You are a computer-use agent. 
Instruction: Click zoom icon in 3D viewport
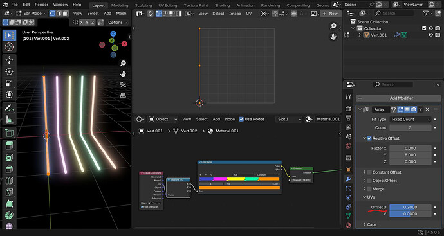coord(123,64)
